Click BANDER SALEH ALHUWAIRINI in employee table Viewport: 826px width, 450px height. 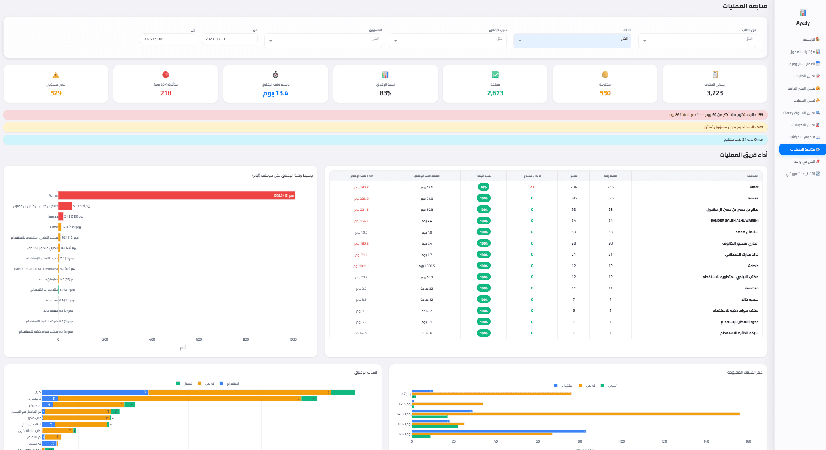[x=735, y=221]
